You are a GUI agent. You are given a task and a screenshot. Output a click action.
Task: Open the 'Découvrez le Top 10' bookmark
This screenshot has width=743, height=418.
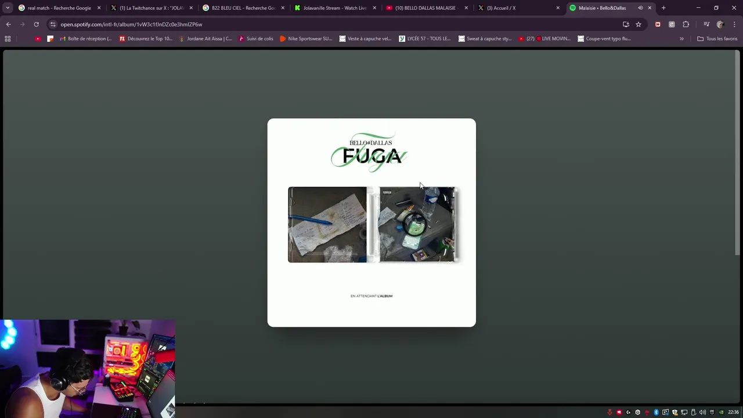pos(146,39)
